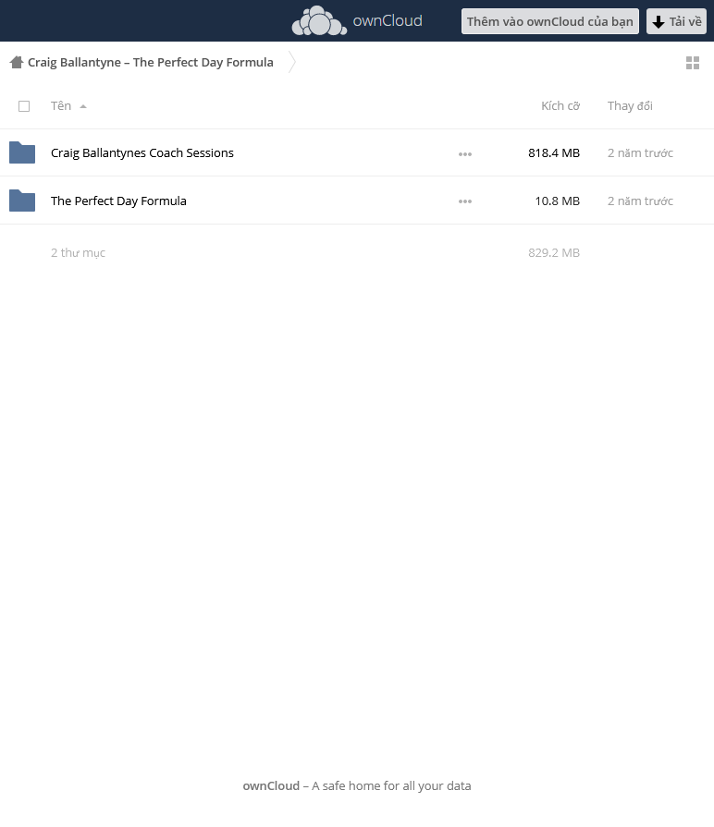
Task: Sort by the Tên column arrow
Action: pos(83,106)
